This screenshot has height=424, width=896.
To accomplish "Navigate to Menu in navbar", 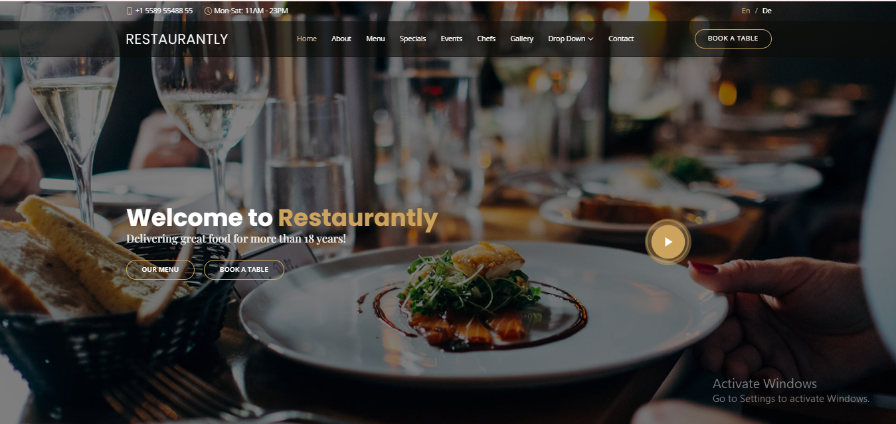I will point(375,39).
